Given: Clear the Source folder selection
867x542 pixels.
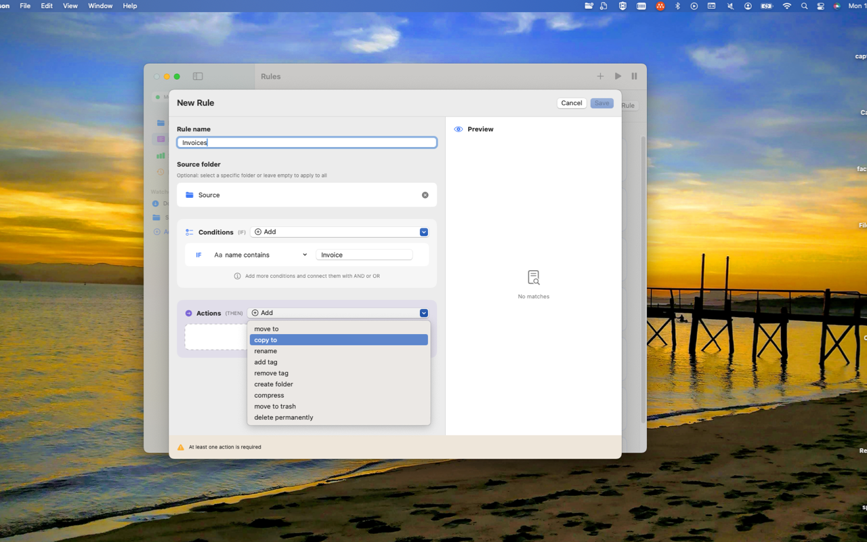Looking at the screenshot, I should [425, 194].
